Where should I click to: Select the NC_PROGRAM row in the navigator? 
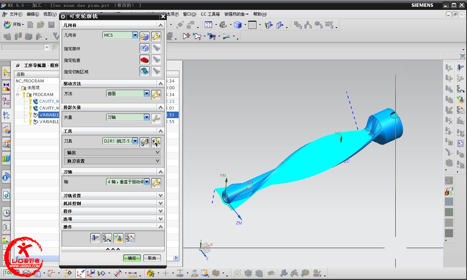pyautogui.click(x=30, y=81)
